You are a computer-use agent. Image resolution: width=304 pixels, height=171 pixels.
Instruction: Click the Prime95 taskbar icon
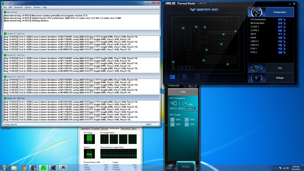(43, 168)
